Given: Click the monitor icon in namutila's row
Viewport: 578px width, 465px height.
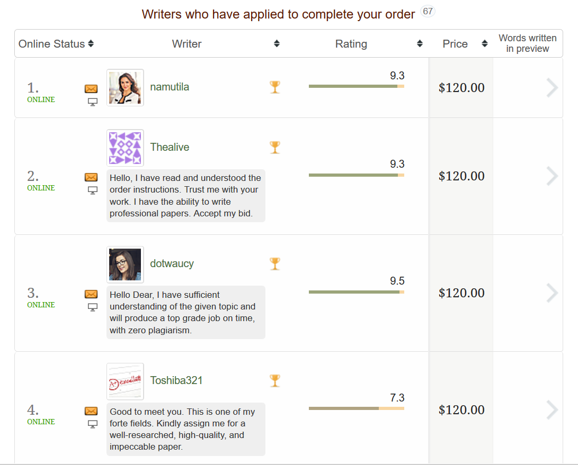Looking at the screenshot, I should tap(93, 102).
